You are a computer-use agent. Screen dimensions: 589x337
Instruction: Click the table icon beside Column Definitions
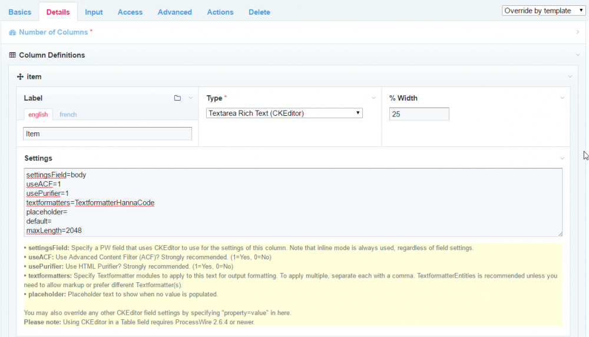click(x=12, y=55)
